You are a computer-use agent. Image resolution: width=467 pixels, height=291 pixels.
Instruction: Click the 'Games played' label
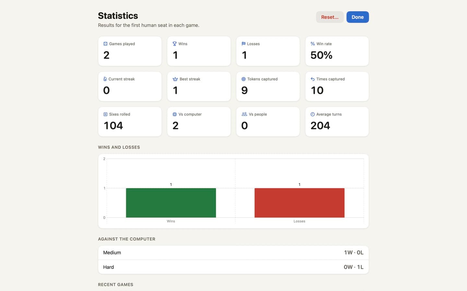[x=122, y=44]
